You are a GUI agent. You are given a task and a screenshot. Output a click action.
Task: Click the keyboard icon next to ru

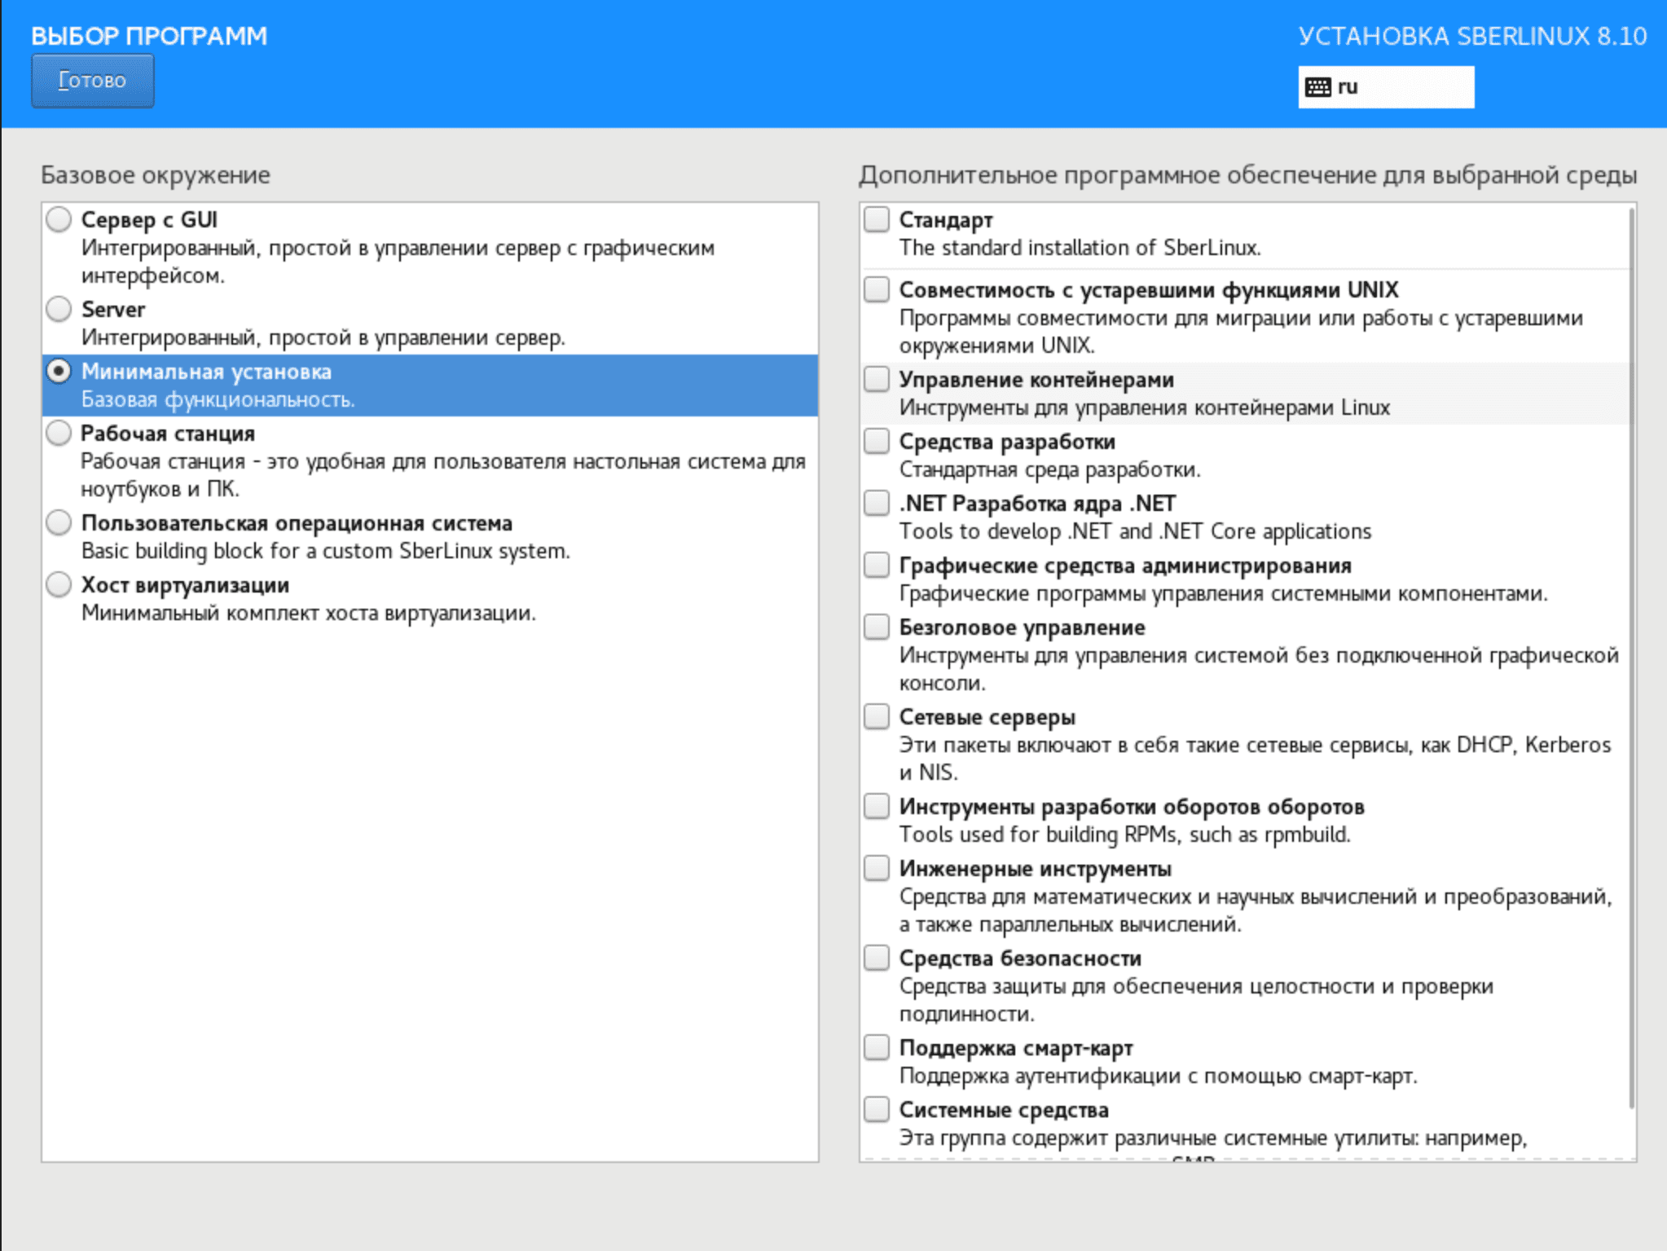pyautogui.click(x=1317, y=87)
